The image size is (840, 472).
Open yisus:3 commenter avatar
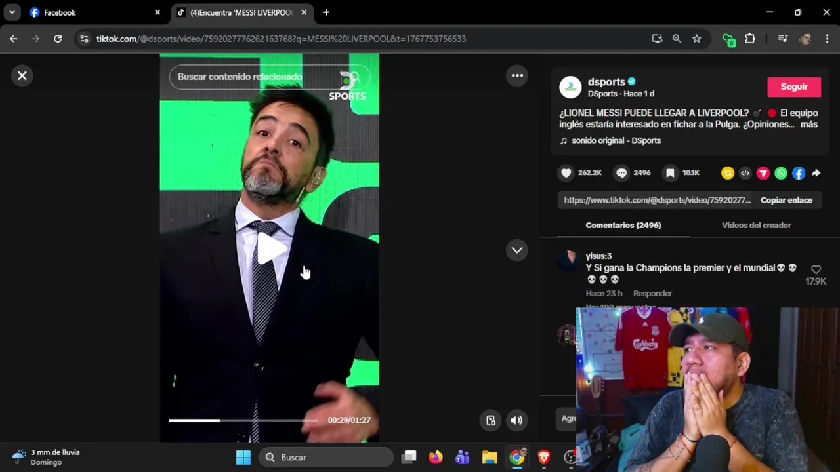[x=568, y=261]
